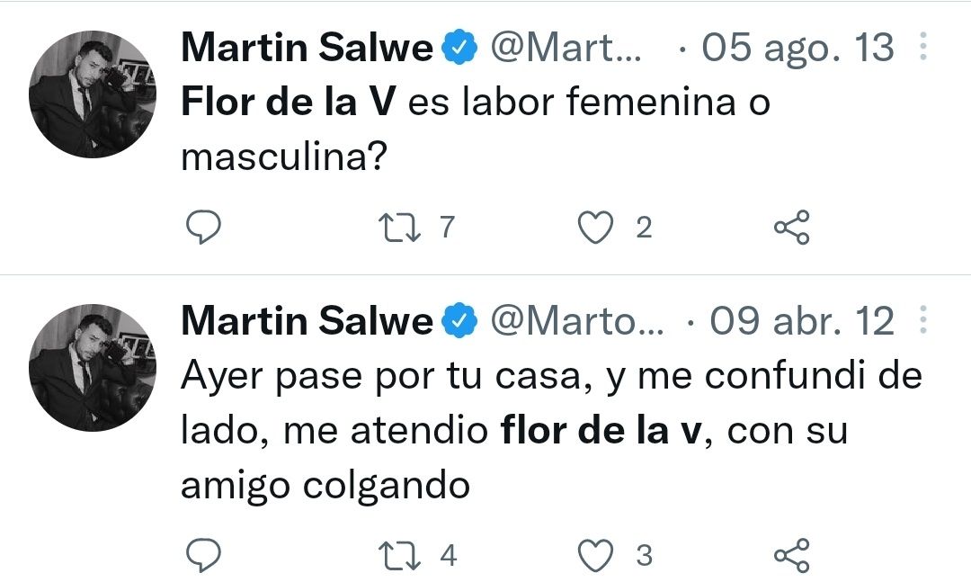Screen dimensions: 971x582
Task: Open the second tweet's profile picture
Action: pos(93,367)
